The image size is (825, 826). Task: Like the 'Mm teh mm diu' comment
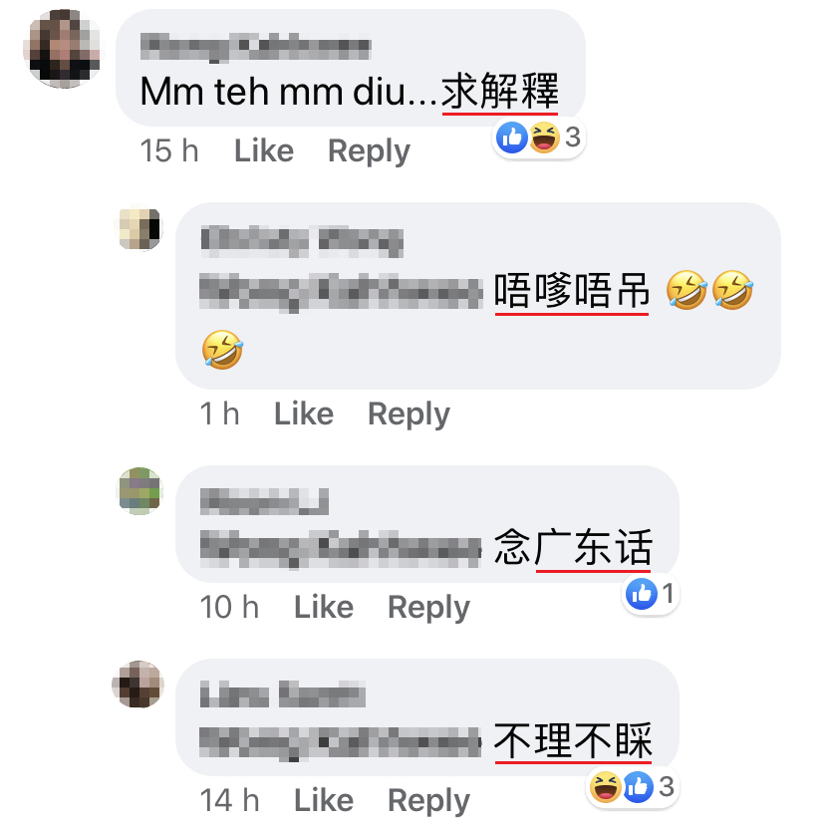264,150
